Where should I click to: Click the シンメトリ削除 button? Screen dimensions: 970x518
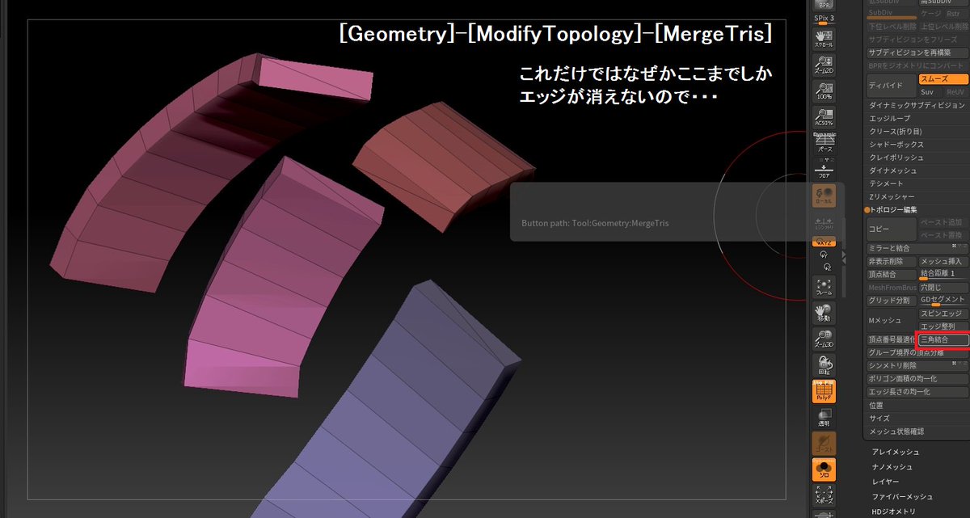tap(917, 366)
